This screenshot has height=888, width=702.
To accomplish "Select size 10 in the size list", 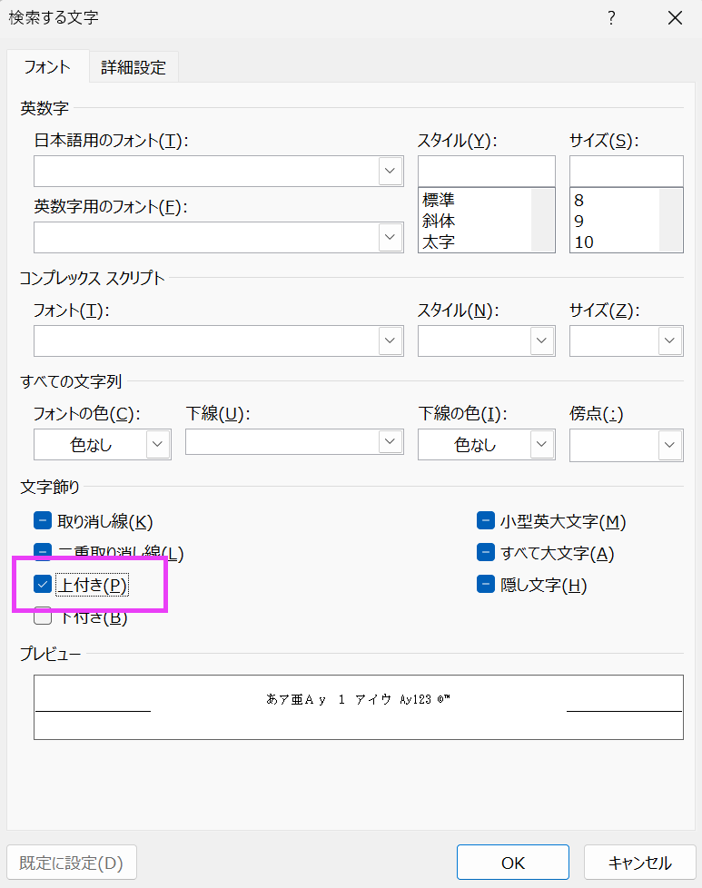I will [x=584, y=242].
